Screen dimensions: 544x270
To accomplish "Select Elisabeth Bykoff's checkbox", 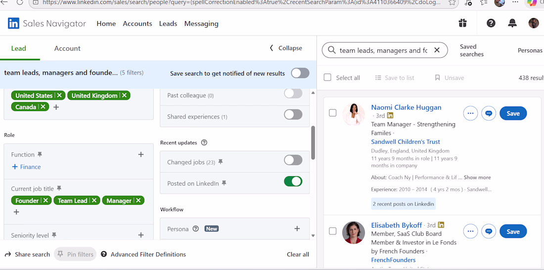I will tap(332, 231).
